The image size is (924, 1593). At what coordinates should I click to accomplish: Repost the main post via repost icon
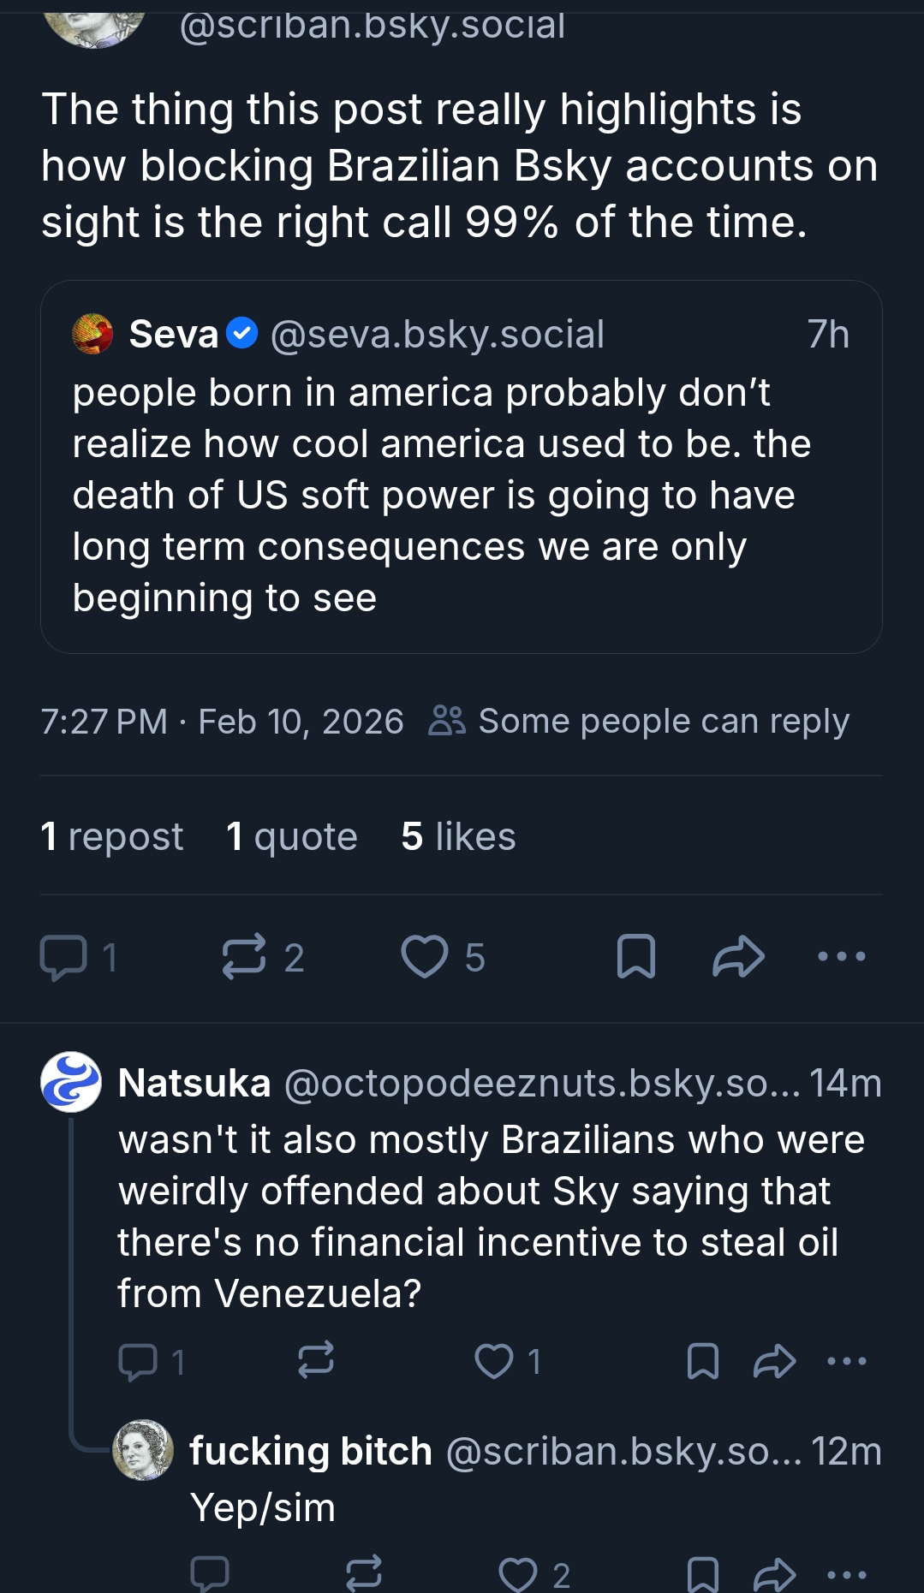(244, 957)
